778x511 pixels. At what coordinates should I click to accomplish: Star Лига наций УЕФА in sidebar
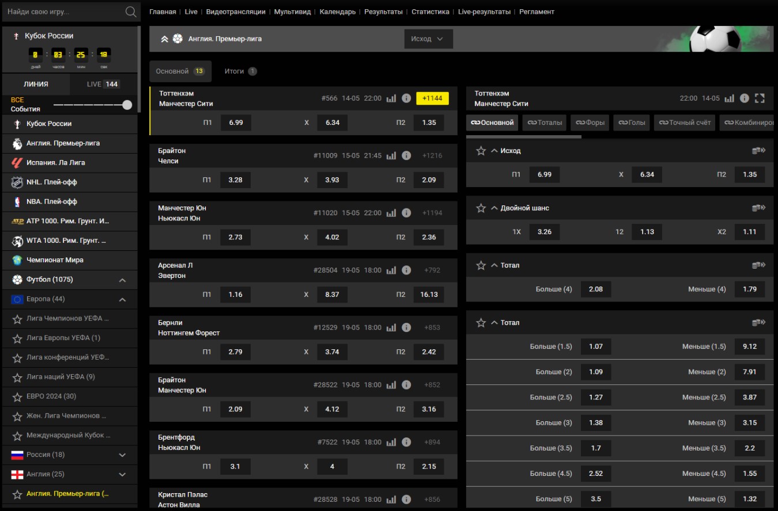(x=17, y=377)
